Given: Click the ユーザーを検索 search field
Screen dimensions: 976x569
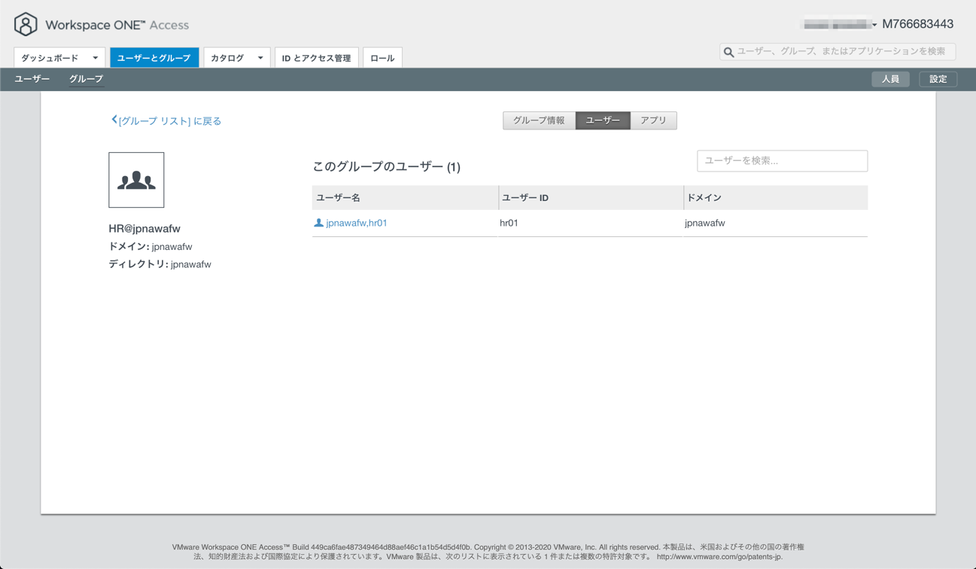Looking at the screenshot, I should 782,161.
